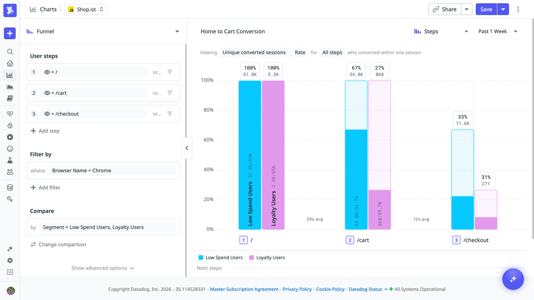Open filter icon for step 3 /checkout

tap(170, 114)
